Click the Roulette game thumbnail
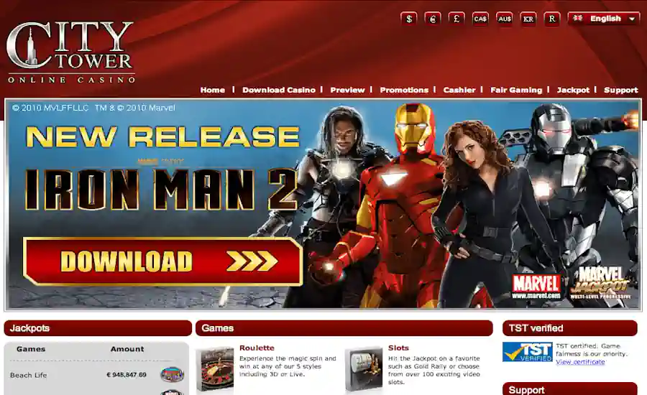This screenshot has height=395, width=647. (214, 369)
